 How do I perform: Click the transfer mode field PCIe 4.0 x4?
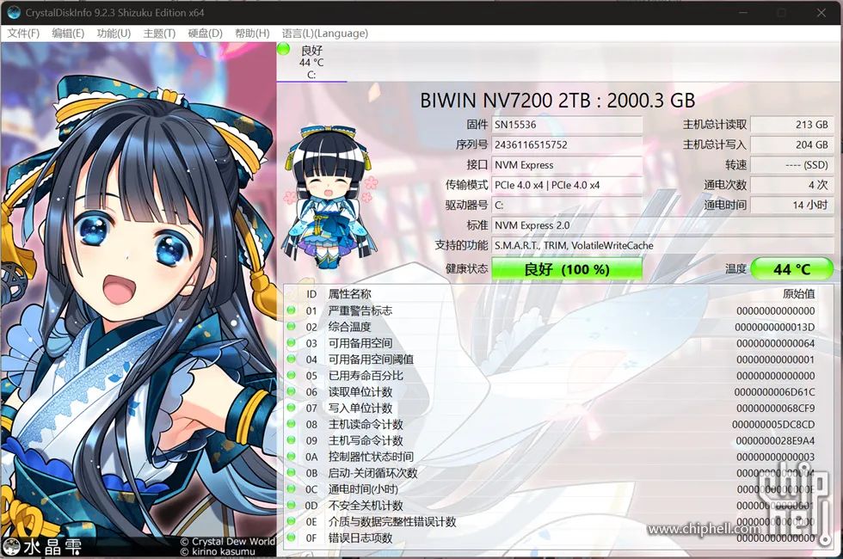(567, 185)
